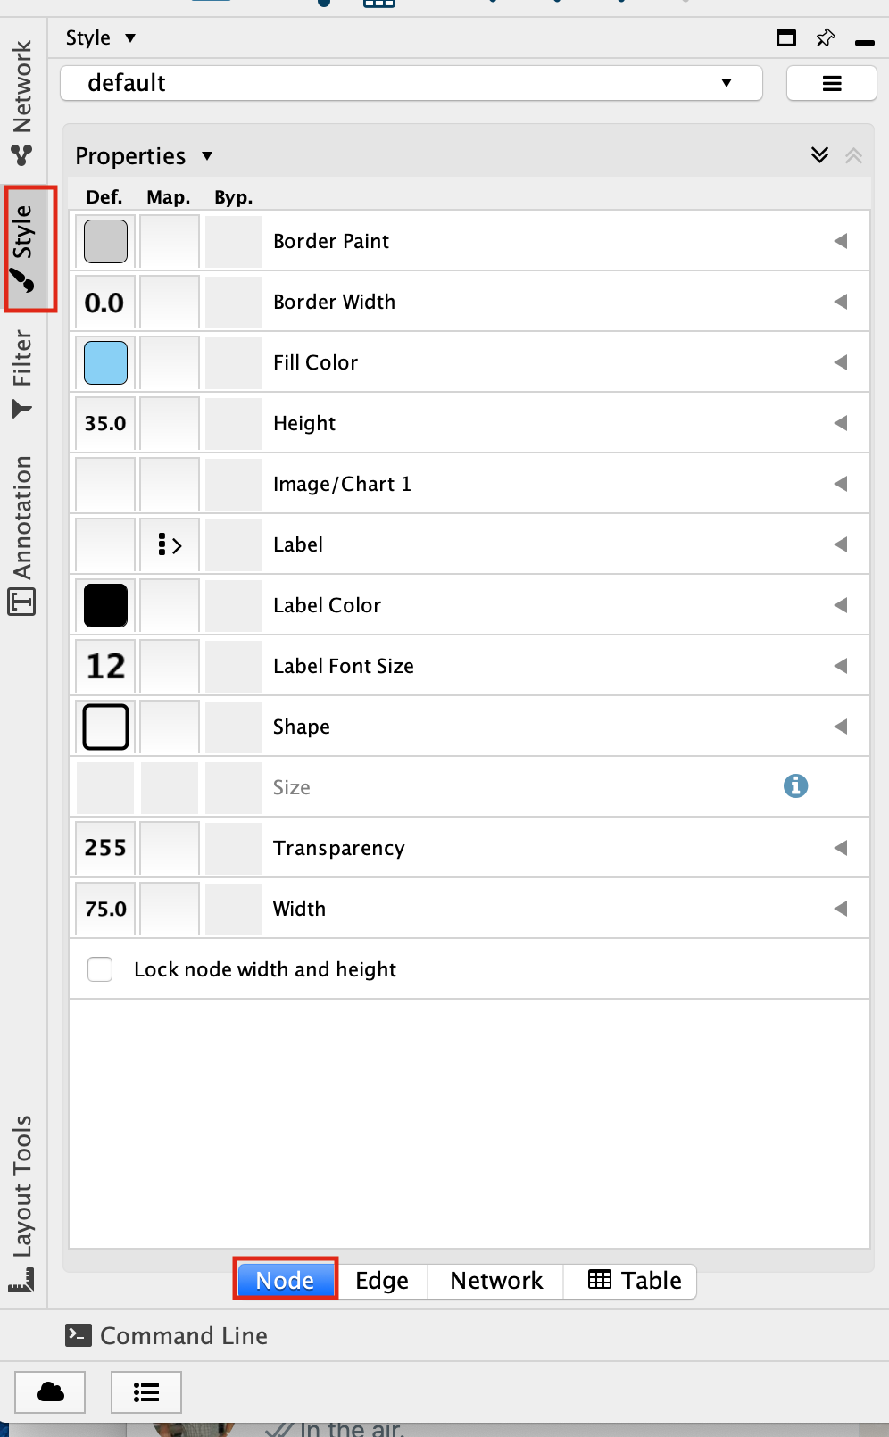Enable Lock node width and height

coord(100,969)
